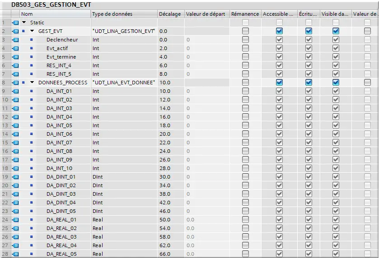Click the tag icon on the DA_DINT_02 row

[x=15, y=185]
